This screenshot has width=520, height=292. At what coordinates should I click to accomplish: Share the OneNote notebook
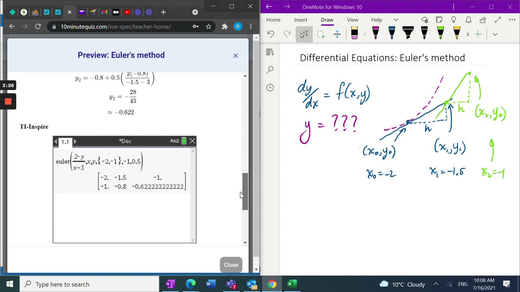click(x=483, y=20)
